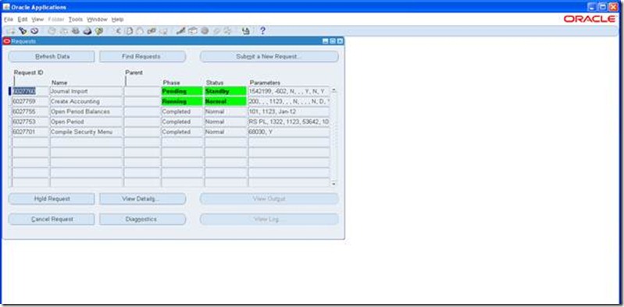Click the question mark Window Help icon
This screenshot has height=307, width=624.
(x=262, y=31)
